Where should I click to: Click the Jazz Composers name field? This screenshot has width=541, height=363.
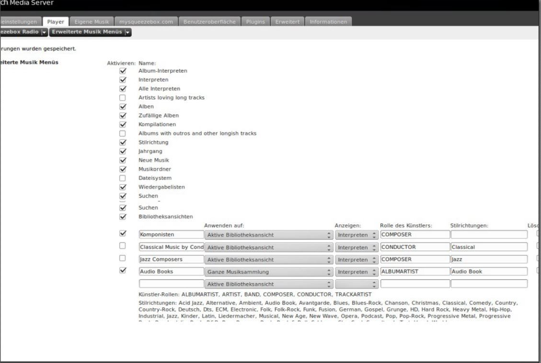pos(171,260)
